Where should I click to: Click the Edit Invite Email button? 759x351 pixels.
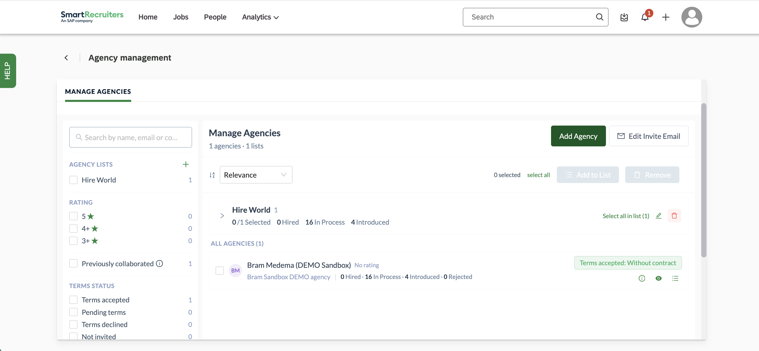pyautogui.click(x=649, y=136)
